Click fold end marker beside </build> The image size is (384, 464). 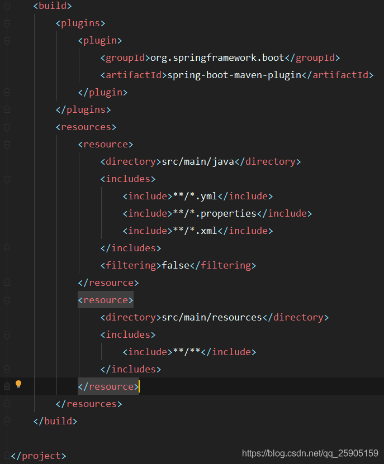pos(7,421)
